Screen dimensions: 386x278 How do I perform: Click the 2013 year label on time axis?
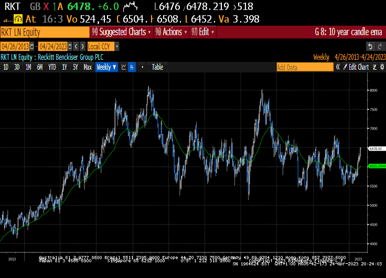12,259
